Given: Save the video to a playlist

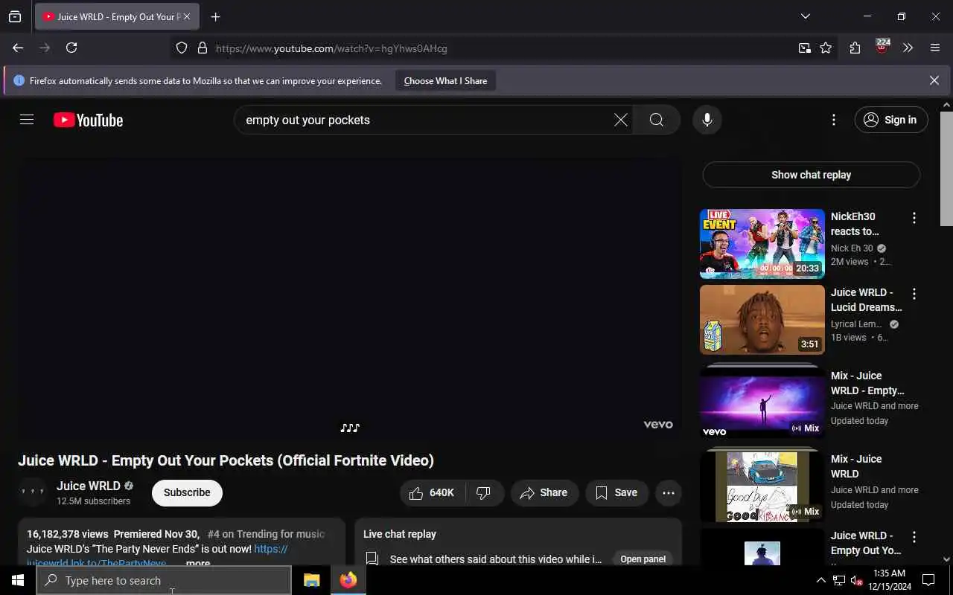Looking at the screenshot, I should click(x=616, y=492).
